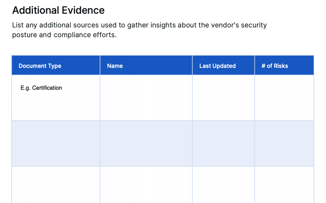Viewport: 326px width, 203px height.
Task: Click the Name cell in the E.g. Certification row
Action: [x=146, y=98]
